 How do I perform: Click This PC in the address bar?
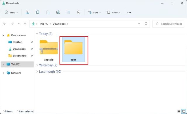(44, 24)
